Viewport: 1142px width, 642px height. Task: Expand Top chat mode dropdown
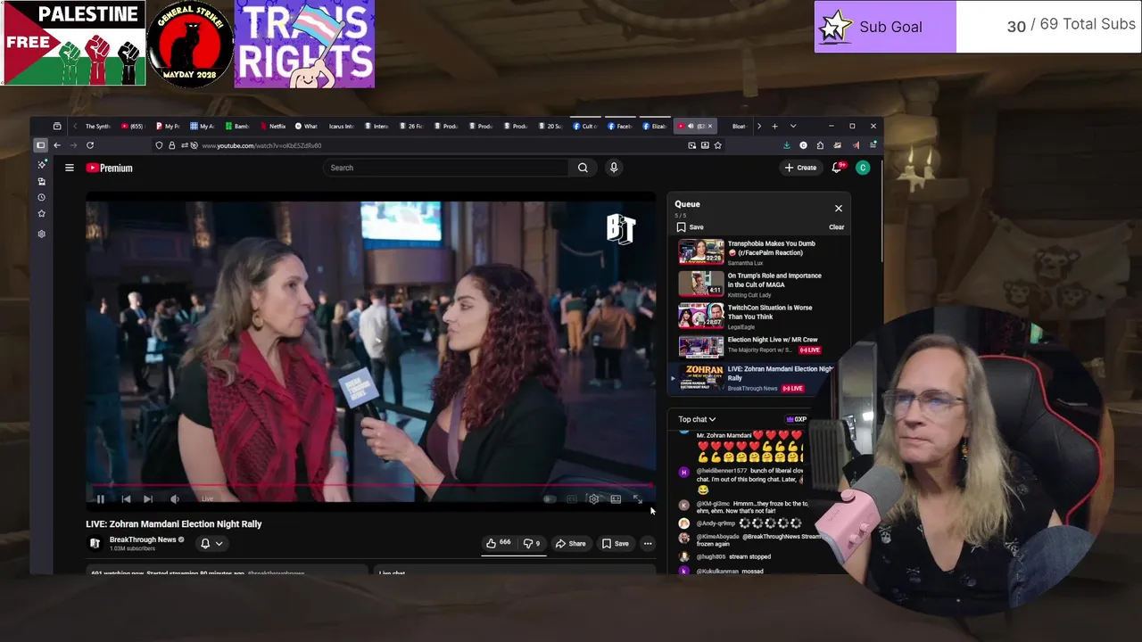coord(697,419)
